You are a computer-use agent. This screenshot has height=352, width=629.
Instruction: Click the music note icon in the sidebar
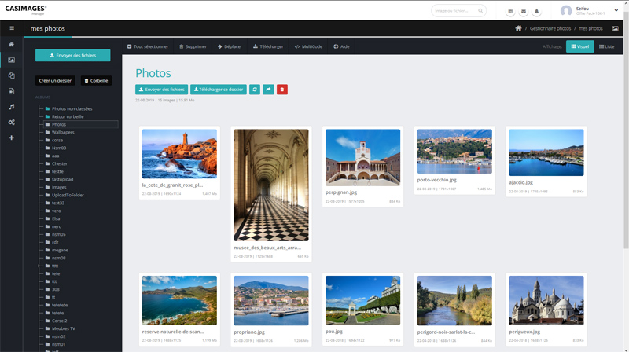(11, 107)
